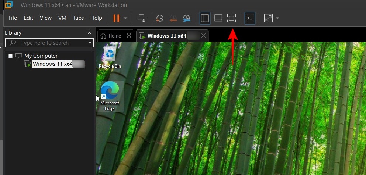Close the Library panel
Screen dimensions: 366x175
coord(89,32)
